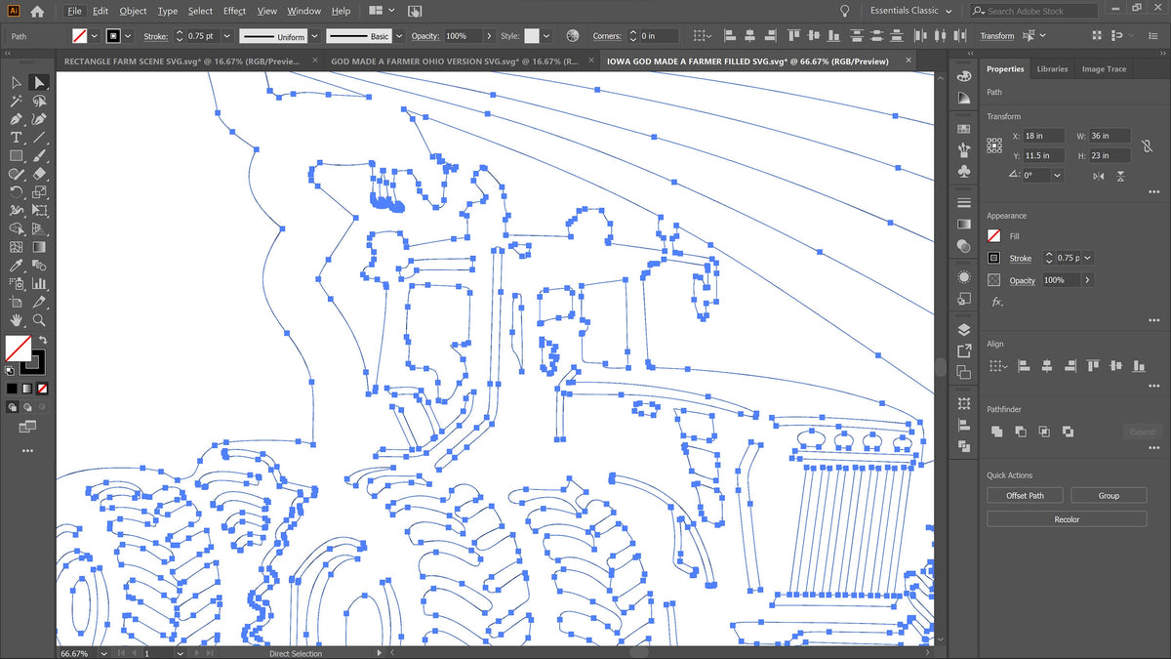
Task: Open the File menu
Action: [74, 11]
